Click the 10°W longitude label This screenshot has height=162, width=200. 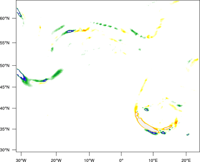click(89, 160)
